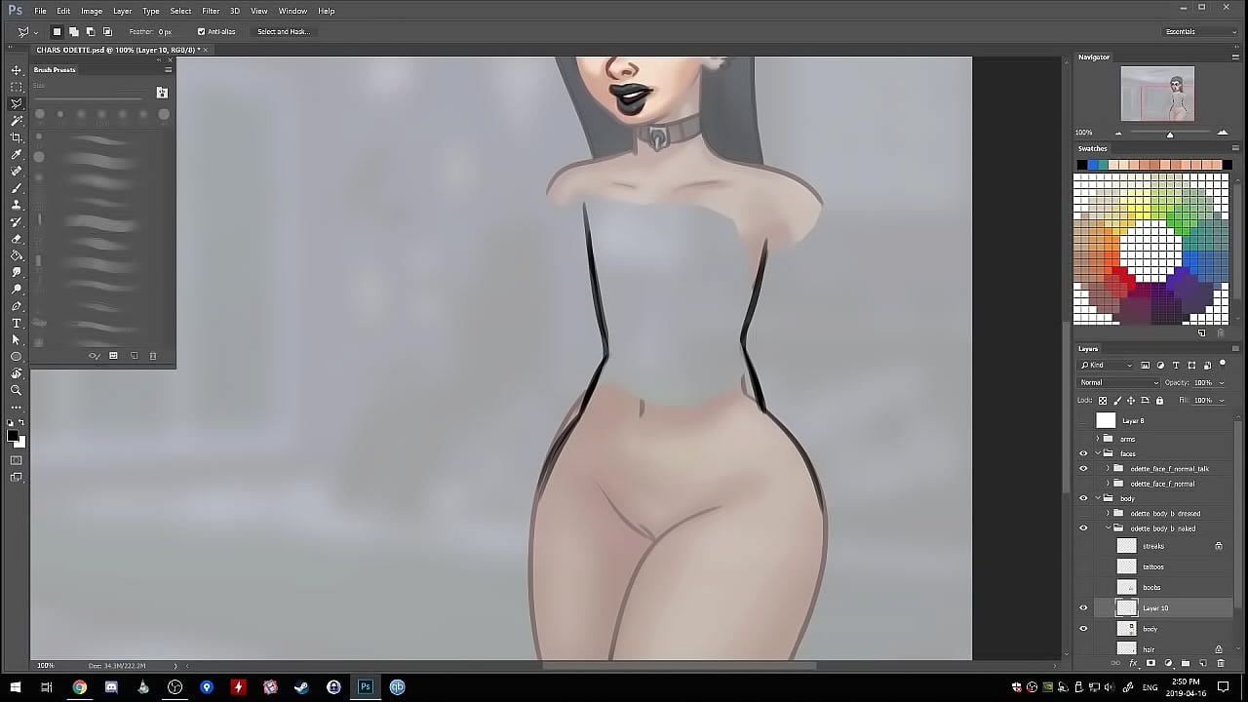This screenshot has height=702, width=1248.
Task: Click the delete layer trash icon
Action: (1220, 664)
